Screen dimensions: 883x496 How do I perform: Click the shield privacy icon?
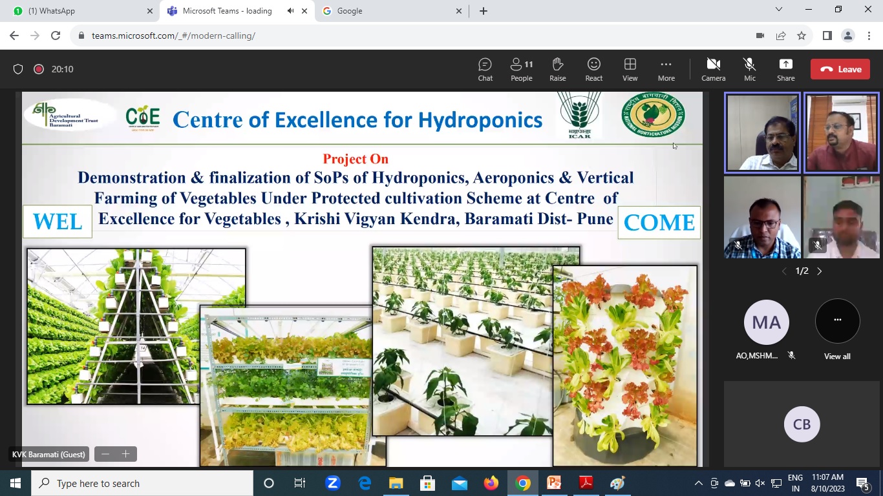(18, 69)
